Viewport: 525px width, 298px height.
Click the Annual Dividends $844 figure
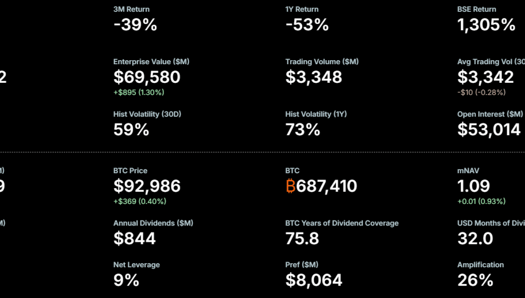point(135,238)
